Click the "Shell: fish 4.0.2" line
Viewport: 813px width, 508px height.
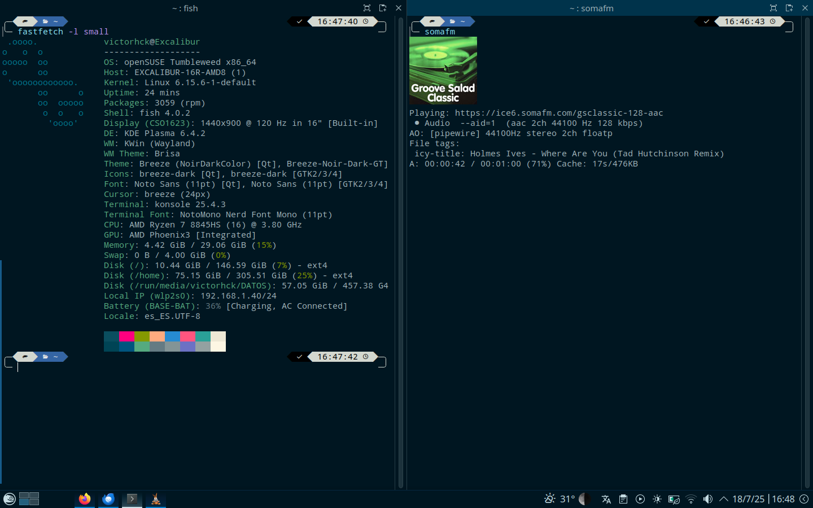147,113
